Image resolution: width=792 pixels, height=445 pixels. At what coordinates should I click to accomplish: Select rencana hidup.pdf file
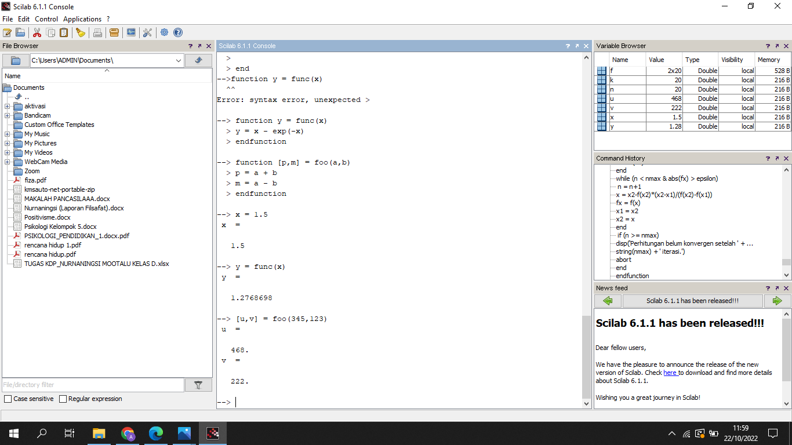click(50, 254)
